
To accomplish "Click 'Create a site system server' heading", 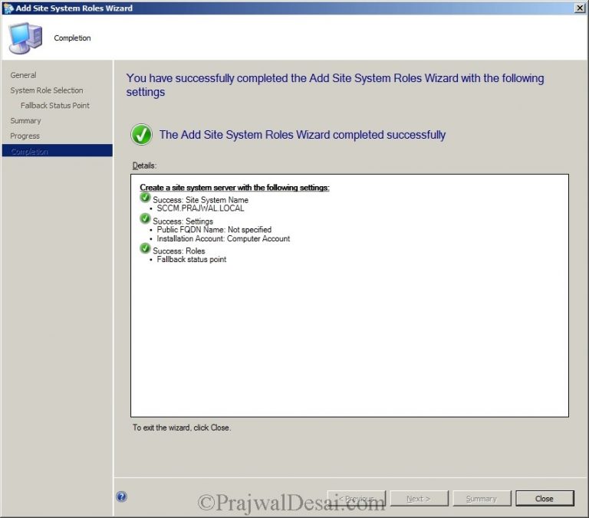I will pos(235,187).
